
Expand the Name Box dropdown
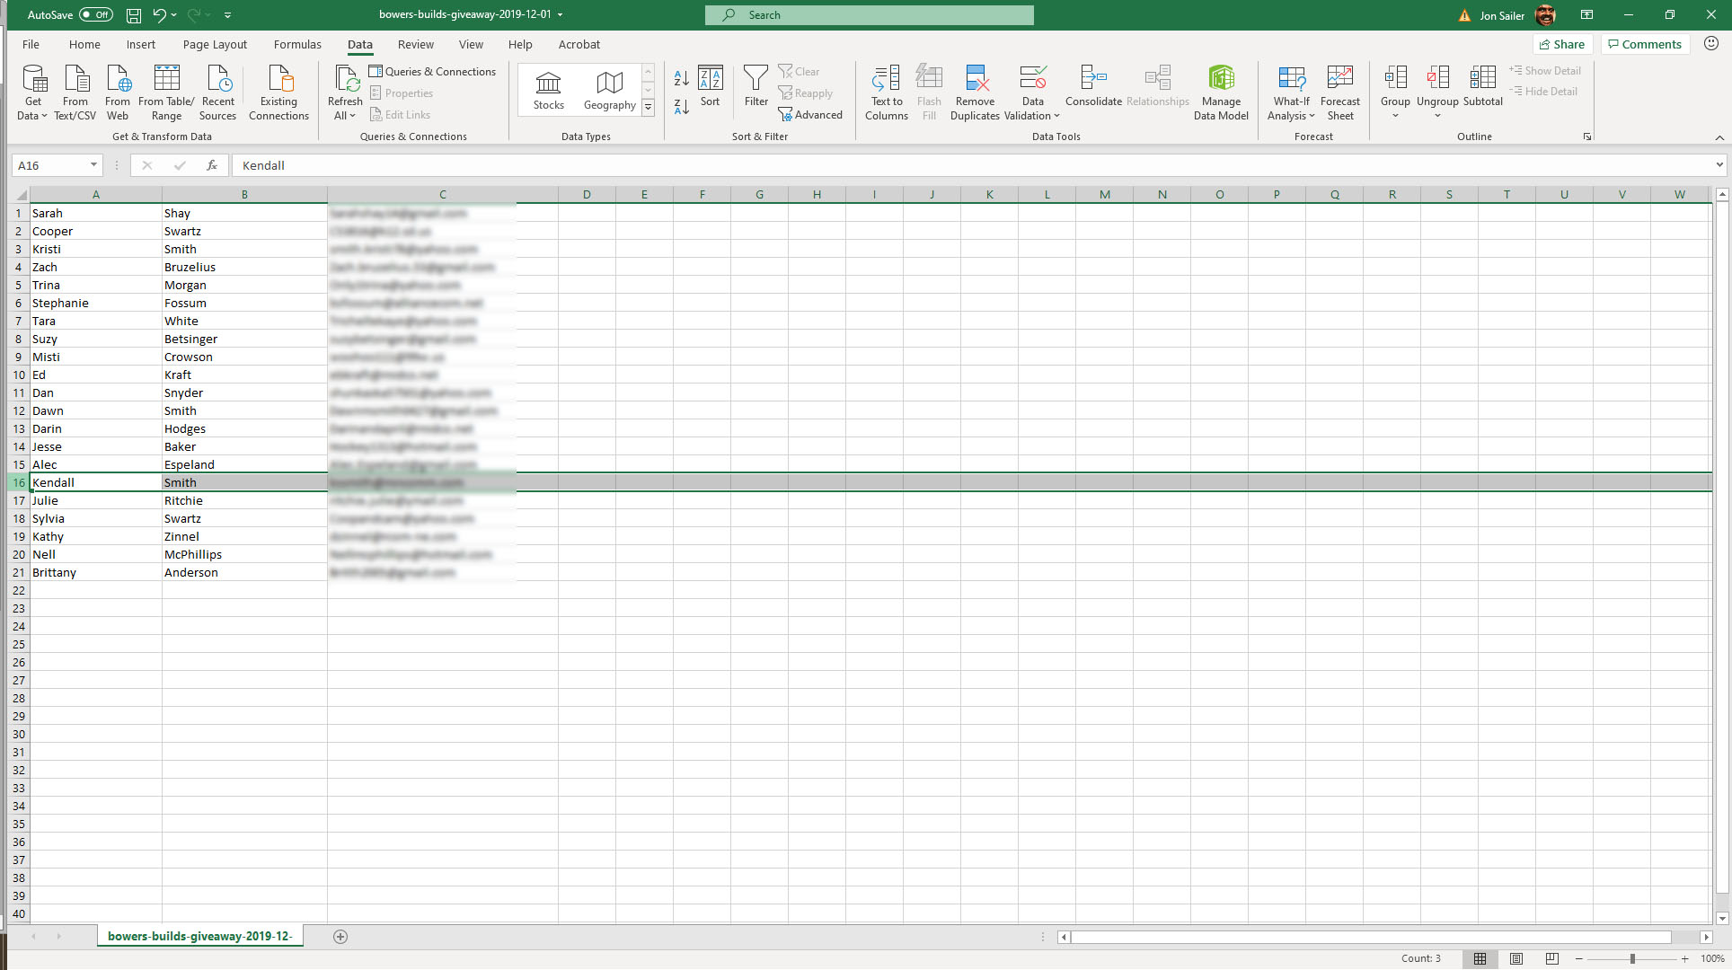tap(93, 165)
